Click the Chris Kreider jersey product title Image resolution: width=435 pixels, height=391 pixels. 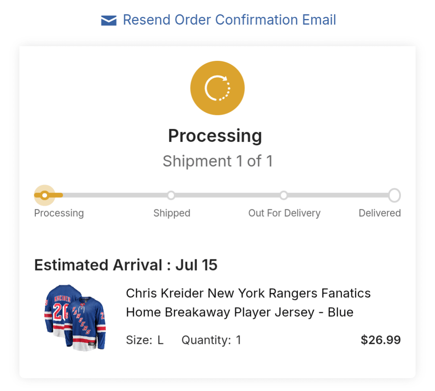tap(248, 302)
